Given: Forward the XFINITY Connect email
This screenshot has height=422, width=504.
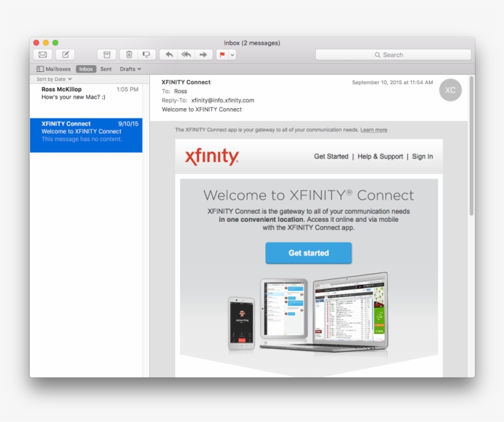Looking at the screenshot, I should 203,55.
